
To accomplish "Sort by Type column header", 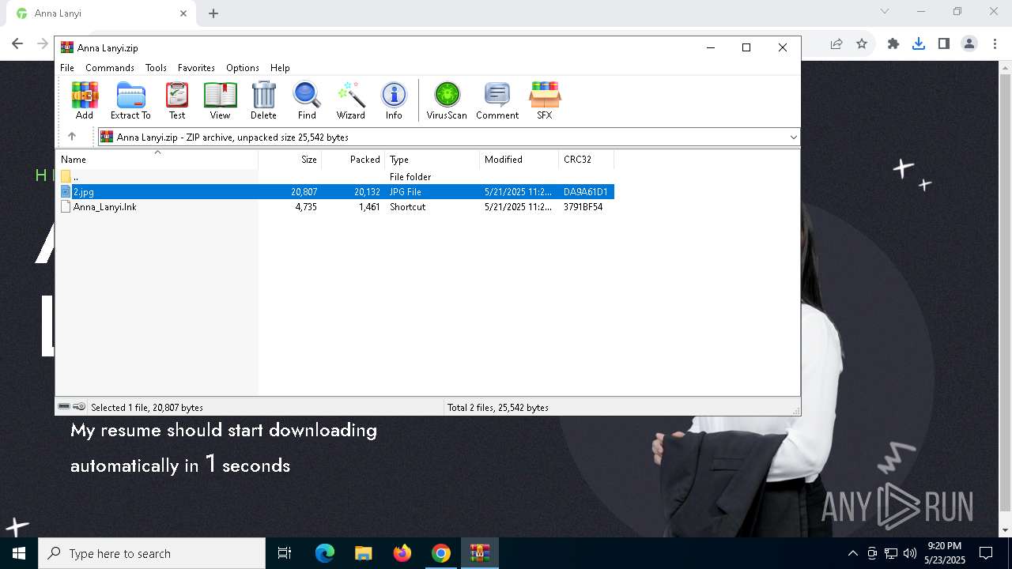I will [x=432, y=160].
